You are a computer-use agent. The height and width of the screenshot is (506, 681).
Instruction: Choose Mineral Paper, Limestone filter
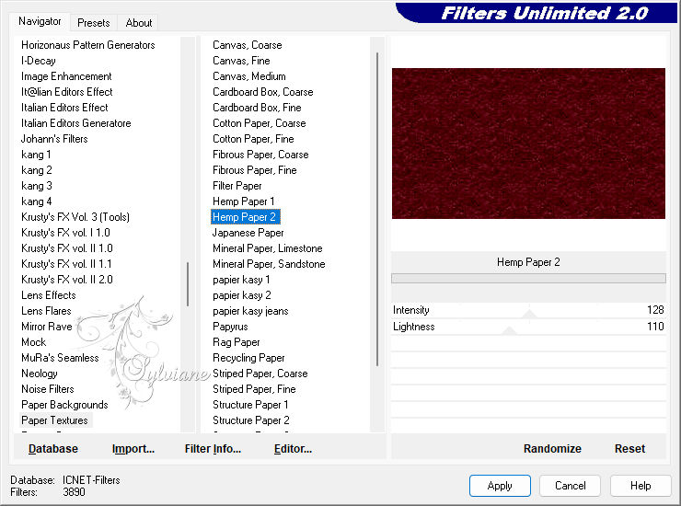pyautogui.click(x=268, y=248)
